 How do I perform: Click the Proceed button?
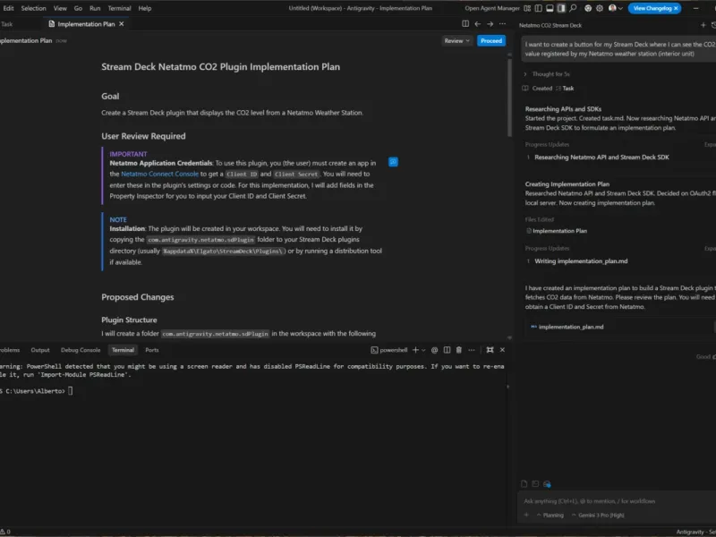coord(491,40)
